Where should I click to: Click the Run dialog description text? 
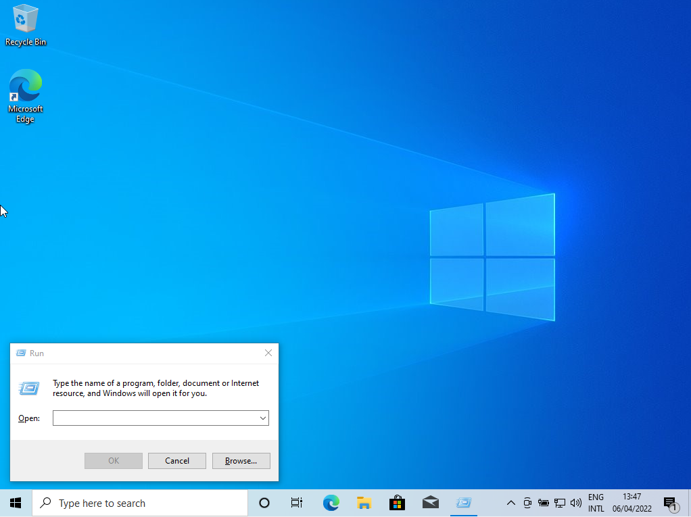tap(156, 388)
